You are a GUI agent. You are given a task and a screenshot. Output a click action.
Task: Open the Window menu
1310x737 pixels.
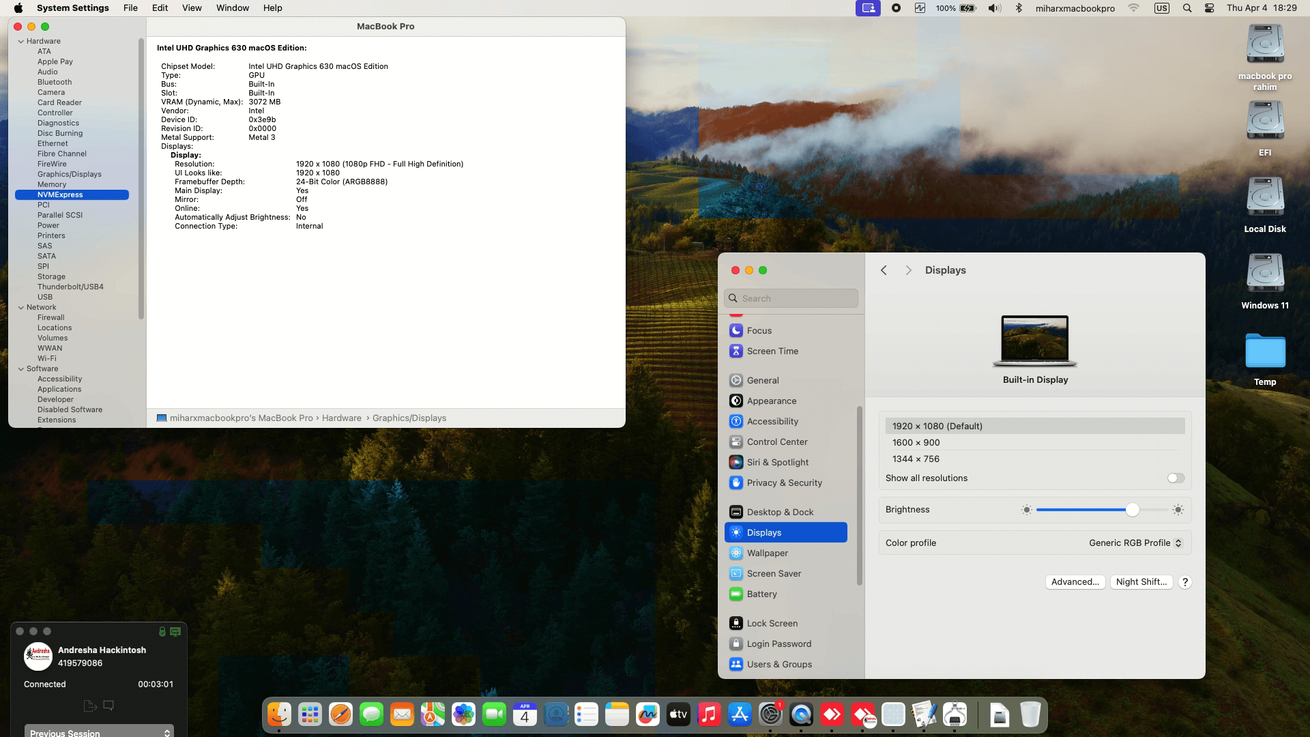point(232,8)
